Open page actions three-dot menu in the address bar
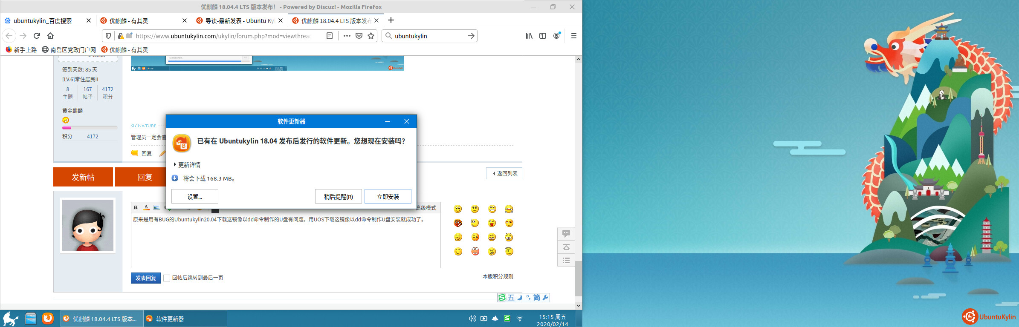 [347, 36]
